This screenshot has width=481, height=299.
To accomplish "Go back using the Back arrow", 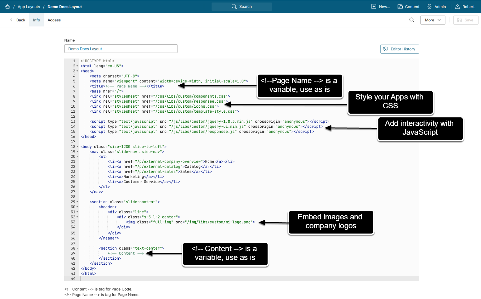I will 18,20.
